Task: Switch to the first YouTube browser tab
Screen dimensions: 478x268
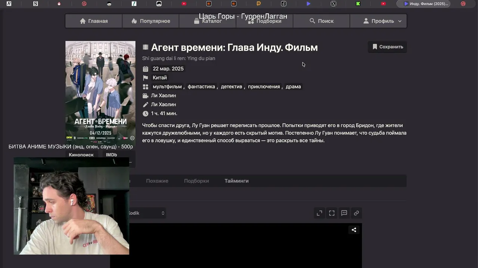Action: click(x=184, y=4)
